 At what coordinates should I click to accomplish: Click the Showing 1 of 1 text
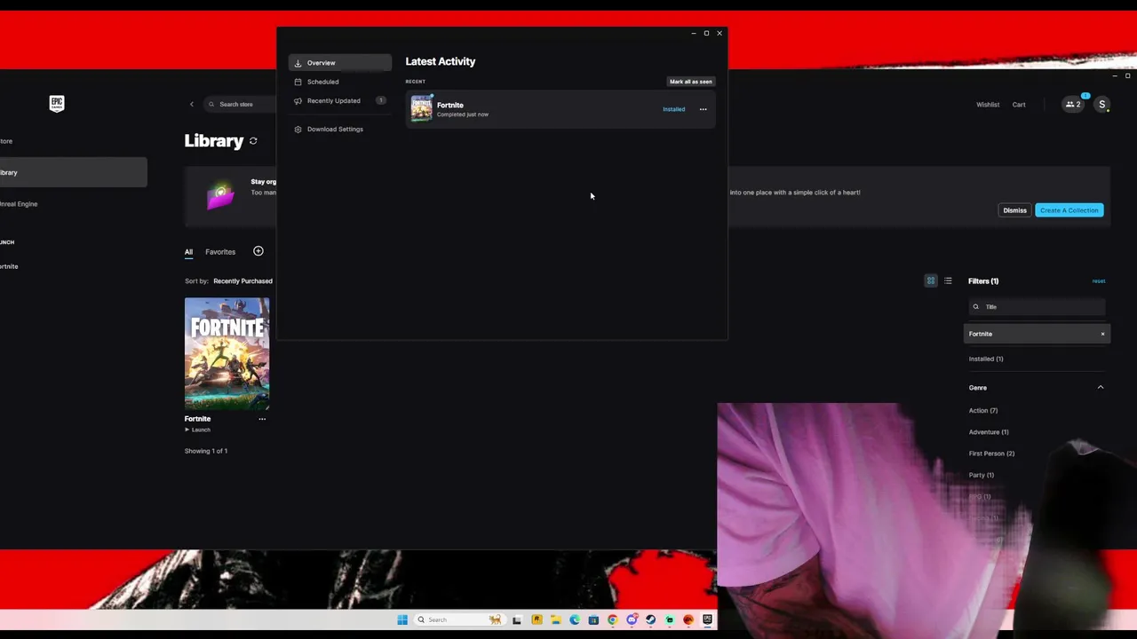point(206,451)
